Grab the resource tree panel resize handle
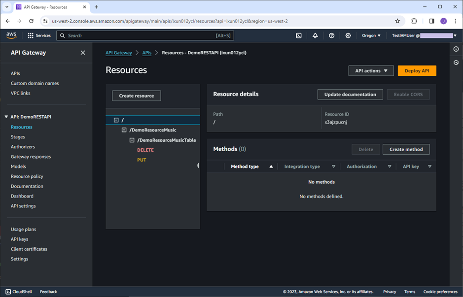This screenshot has width=463, height=297. 198,165
